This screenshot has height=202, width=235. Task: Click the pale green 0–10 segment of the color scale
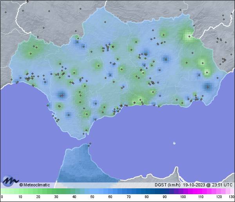(11, 191)
